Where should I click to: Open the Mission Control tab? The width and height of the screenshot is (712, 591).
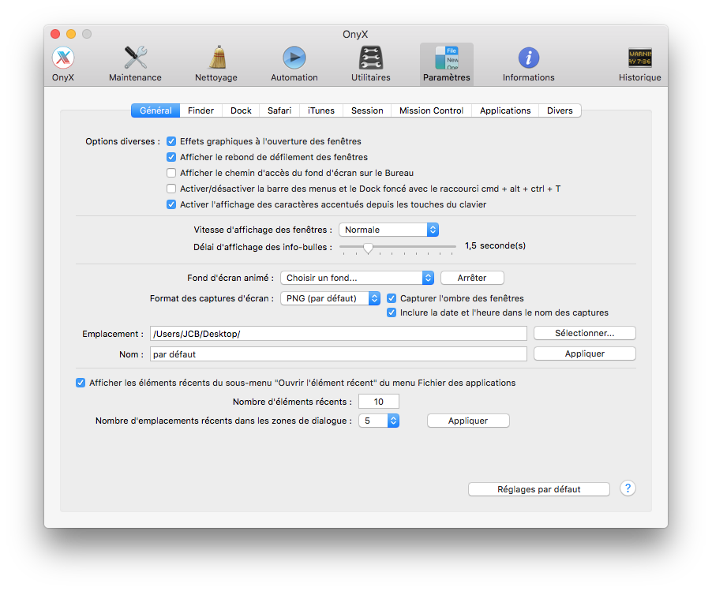tap(431, 110)
